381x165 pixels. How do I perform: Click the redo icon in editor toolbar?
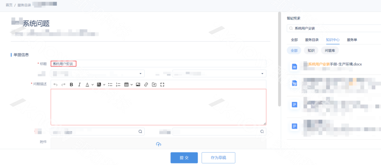63,85
